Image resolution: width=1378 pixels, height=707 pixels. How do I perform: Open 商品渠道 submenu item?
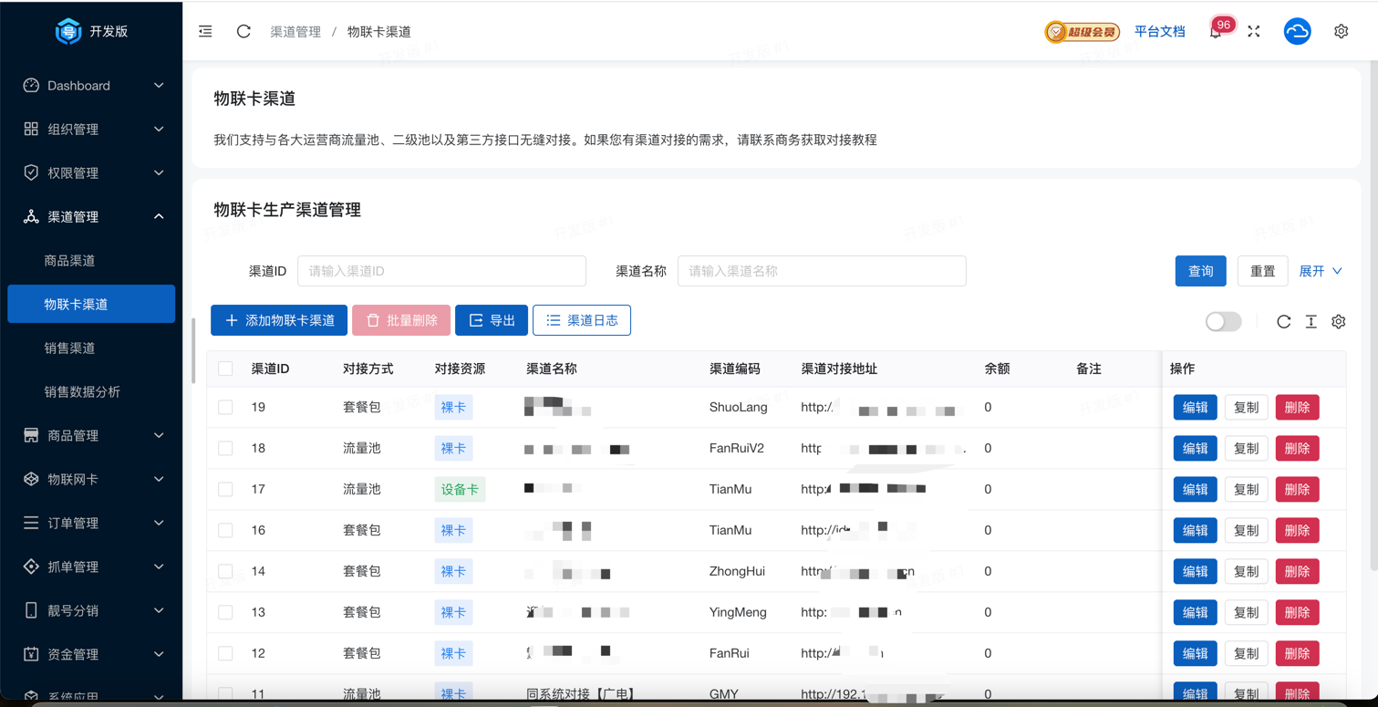coord(69,260)
